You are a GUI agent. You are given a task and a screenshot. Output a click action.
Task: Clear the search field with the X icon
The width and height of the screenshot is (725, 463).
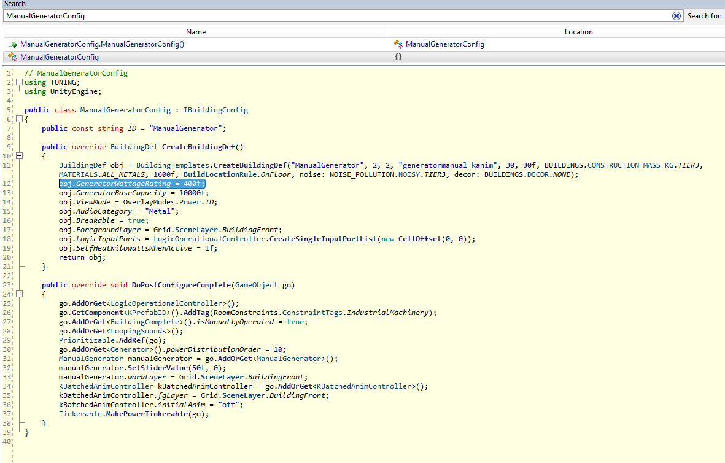pyautogui.click(x=676, y=16)
